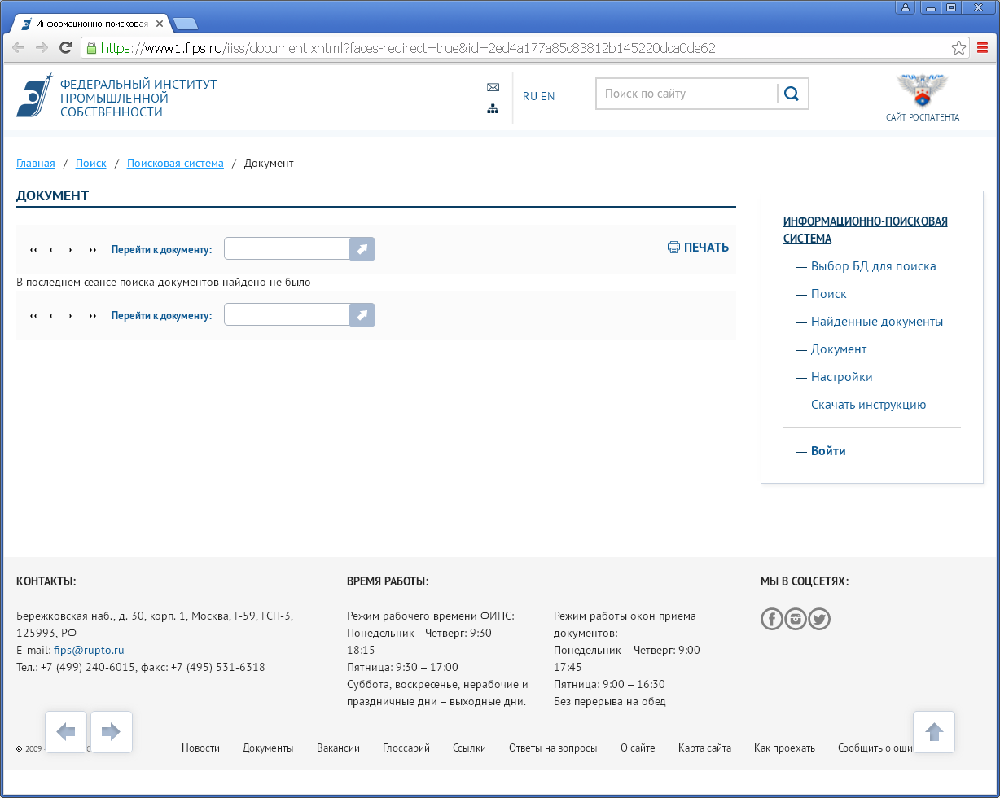The width and height of the screenshot is (1000, 798).
Task: Go to previous document in bottom navigation bar
Action: [x=51, y=315]
